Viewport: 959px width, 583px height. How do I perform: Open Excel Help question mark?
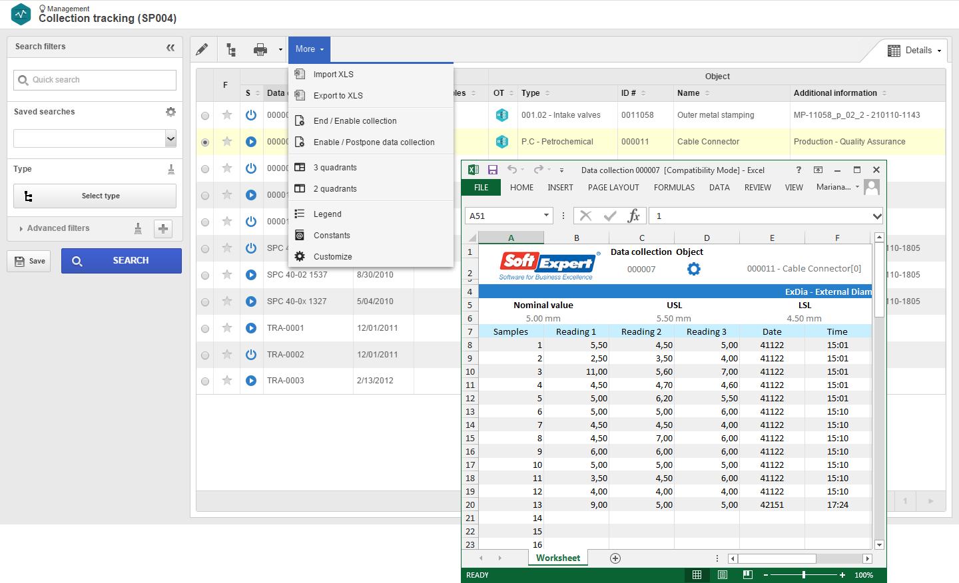pyautogui.click(x=799, y=170)
